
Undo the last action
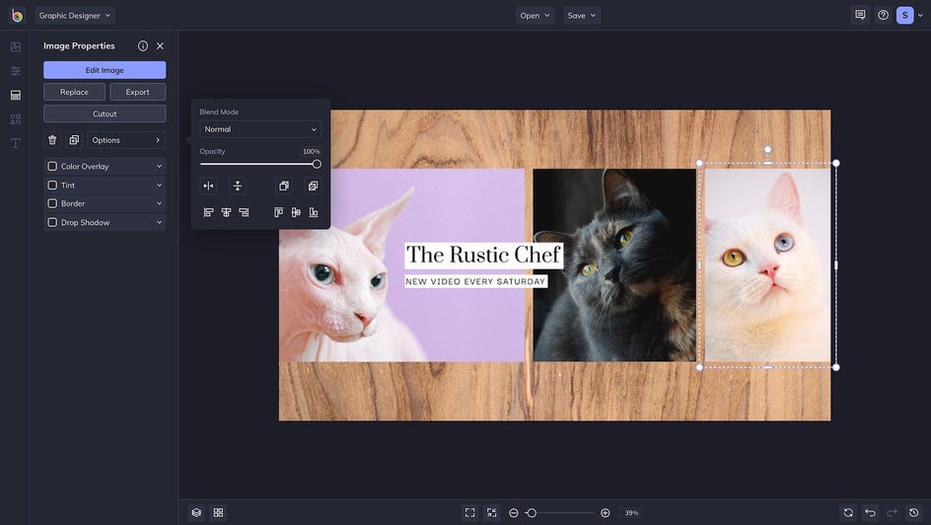click(x=871, y=512)
